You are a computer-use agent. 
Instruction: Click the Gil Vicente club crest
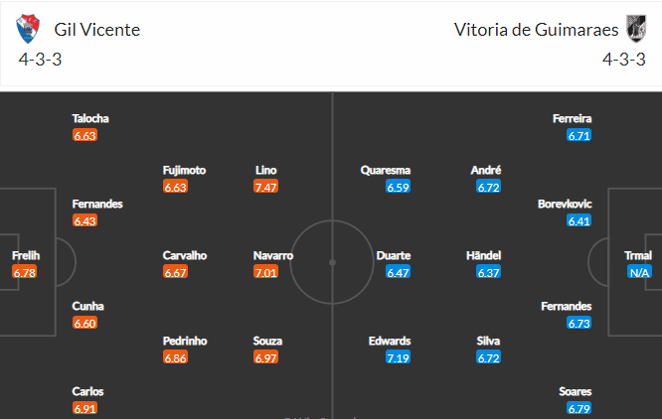pyautogui.click(x=28, y=29)
